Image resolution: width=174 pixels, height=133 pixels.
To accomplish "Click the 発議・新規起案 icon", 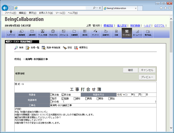I will [x=43, y=47].
